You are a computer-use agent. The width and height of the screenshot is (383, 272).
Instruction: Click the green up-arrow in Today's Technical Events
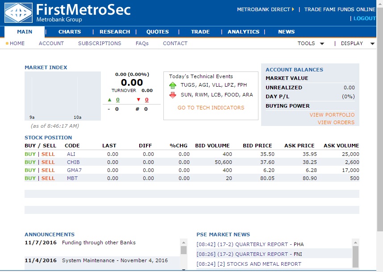tap(172, 85)
